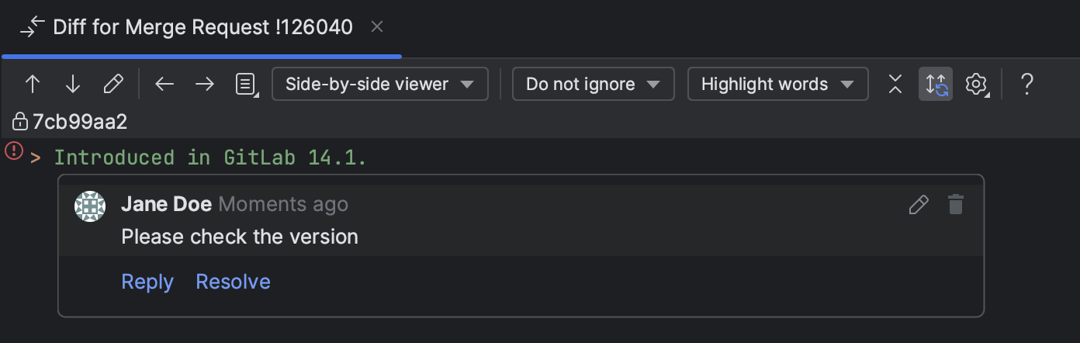This screenshot has height=343, width=1080.
Task: Click the pencil jump-to-source icon in toolbar
Action: pos(113,84)
